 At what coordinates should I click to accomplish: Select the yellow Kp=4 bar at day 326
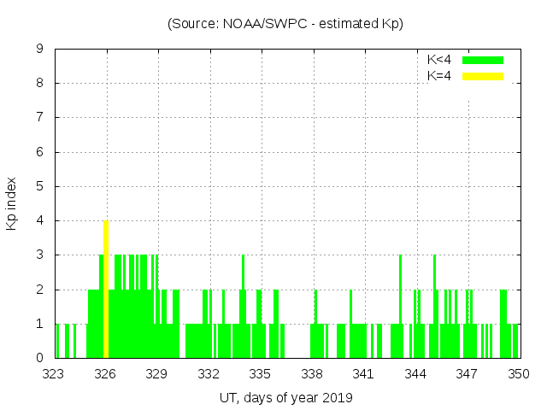point(106,289)
